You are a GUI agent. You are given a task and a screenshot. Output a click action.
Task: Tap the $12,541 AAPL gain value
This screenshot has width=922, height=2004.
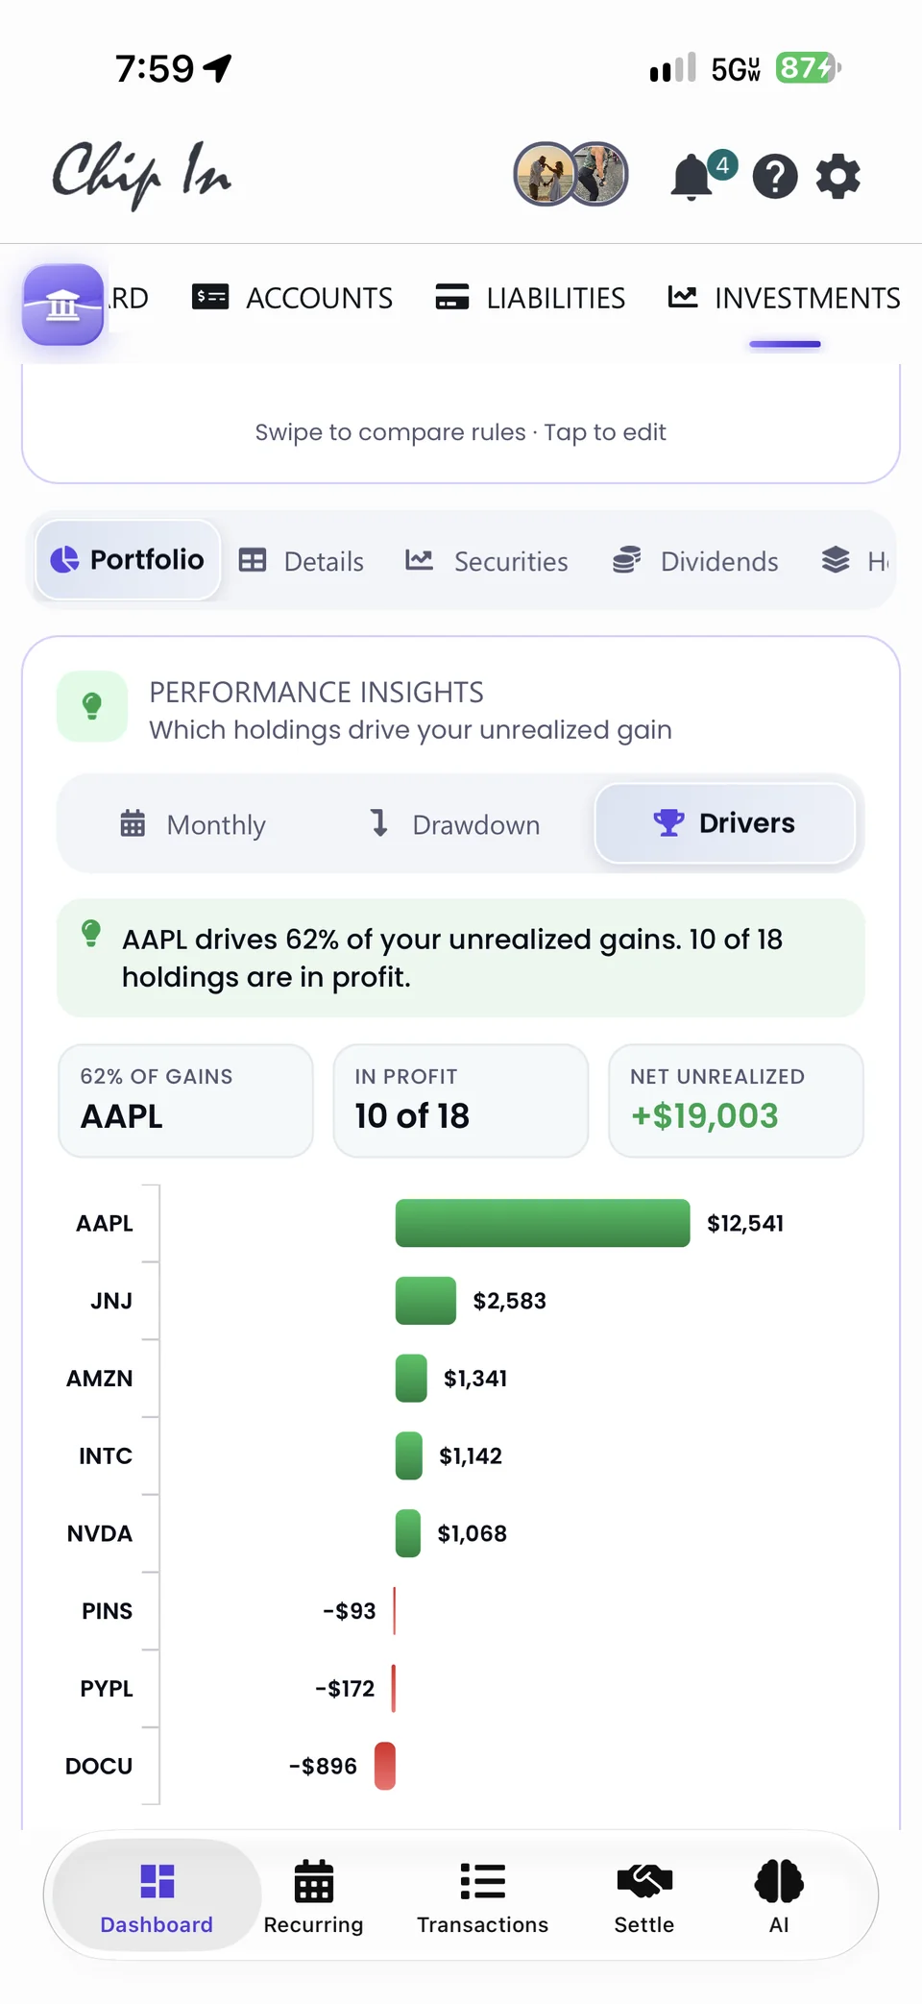click(745, 1223)
